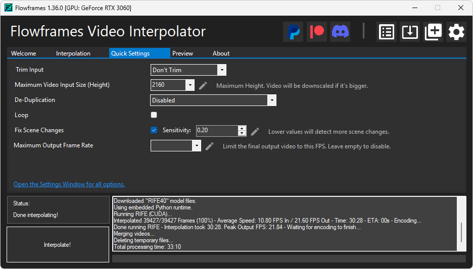The height and width of the screenshot is (269, 473).
Task: Click the 'Using embedded Python runtime.' log line
Action: point(153,207)
